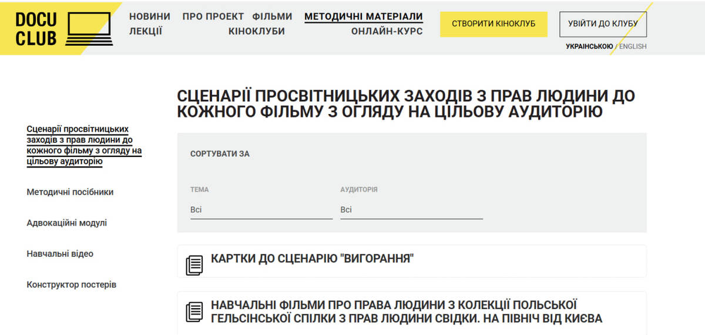Open Методичні посібники in sidebar

70,192
